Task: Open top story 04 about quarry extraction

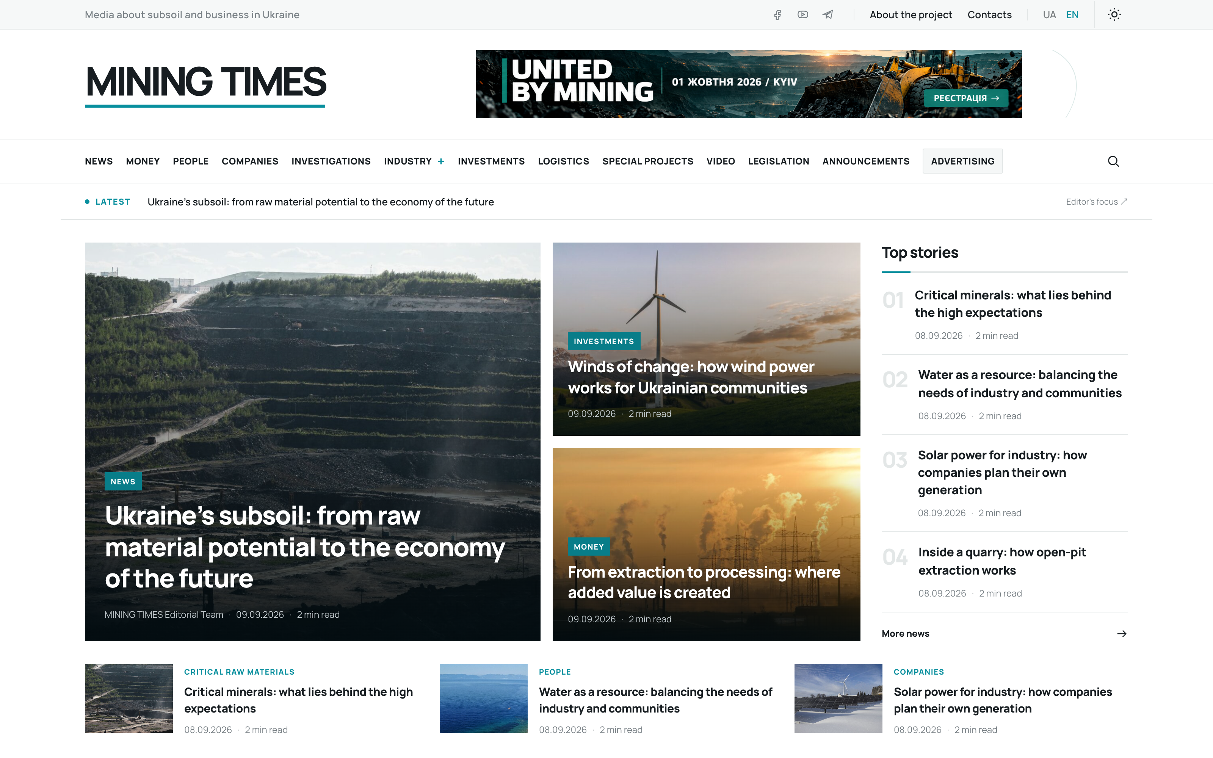Action: (1002, 561)
